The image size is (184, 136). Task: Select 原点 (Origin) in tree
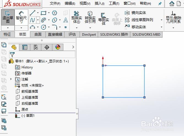click(22, 109)
